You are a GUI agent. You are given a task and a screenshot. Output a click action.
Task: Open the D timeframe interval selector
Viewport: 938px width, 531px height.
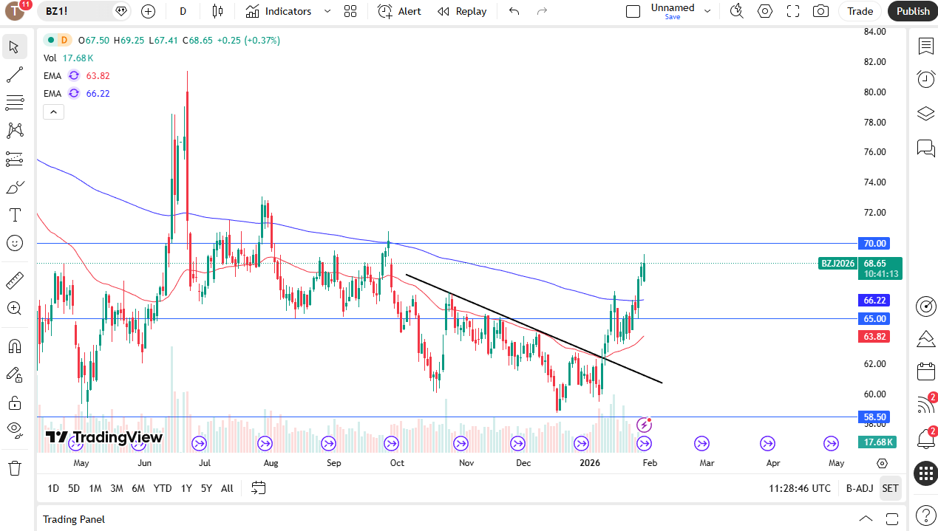tap(183, 11)
